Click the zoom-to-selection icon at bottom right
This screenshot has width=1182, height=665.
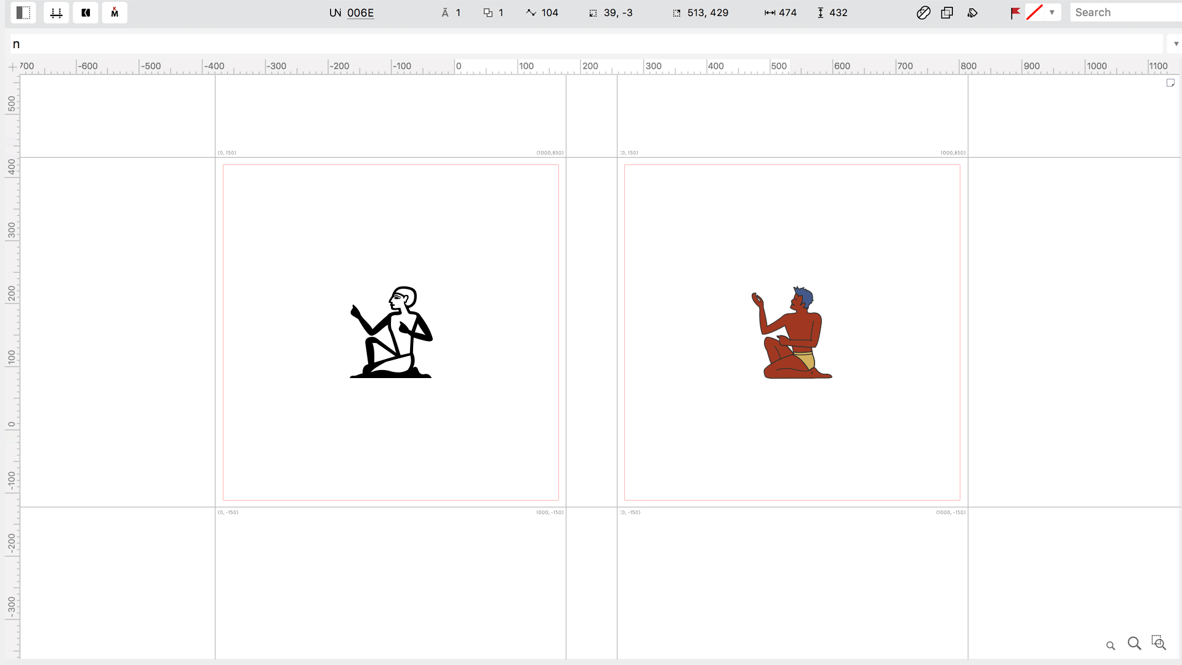click(x=1159, y=642)
